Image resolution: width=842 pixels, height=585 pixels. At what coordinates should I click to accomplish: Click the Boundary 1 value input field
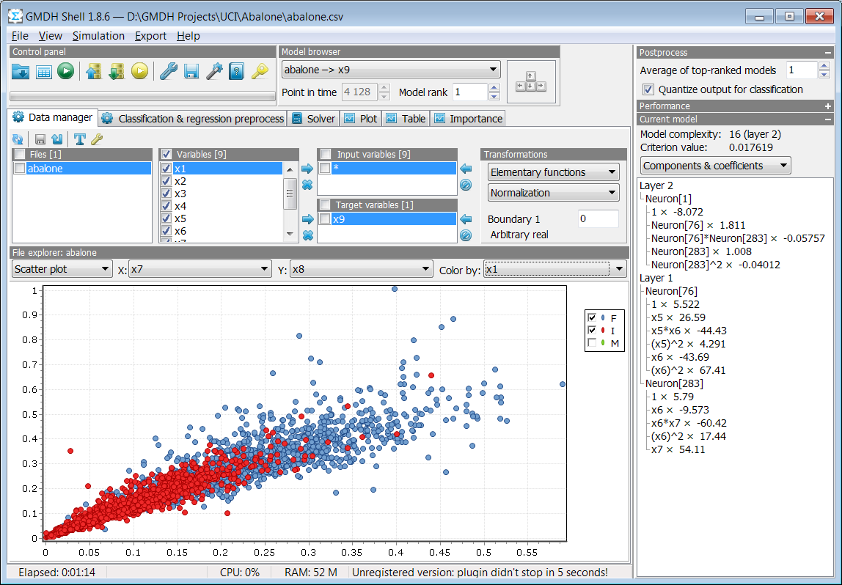coord(598,219)
